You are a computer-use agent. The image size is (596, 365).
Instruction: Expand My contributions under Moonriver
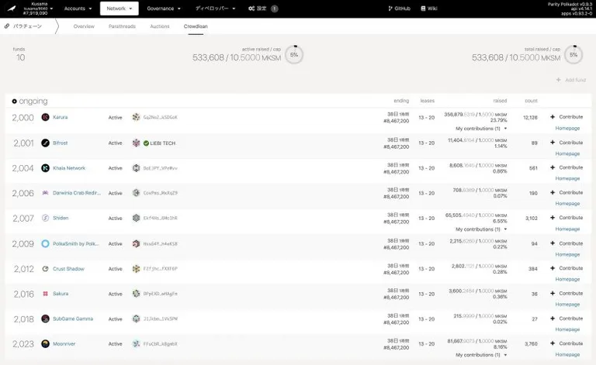[x=481, y=355]
